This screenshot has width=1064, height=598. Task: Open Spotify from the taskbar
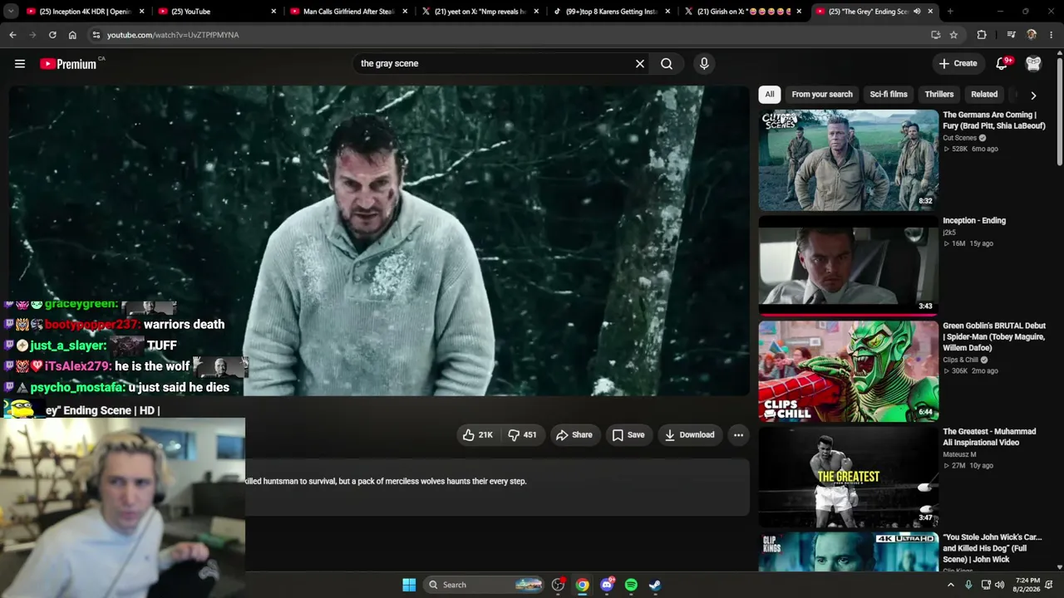click(x=631, y=585)
